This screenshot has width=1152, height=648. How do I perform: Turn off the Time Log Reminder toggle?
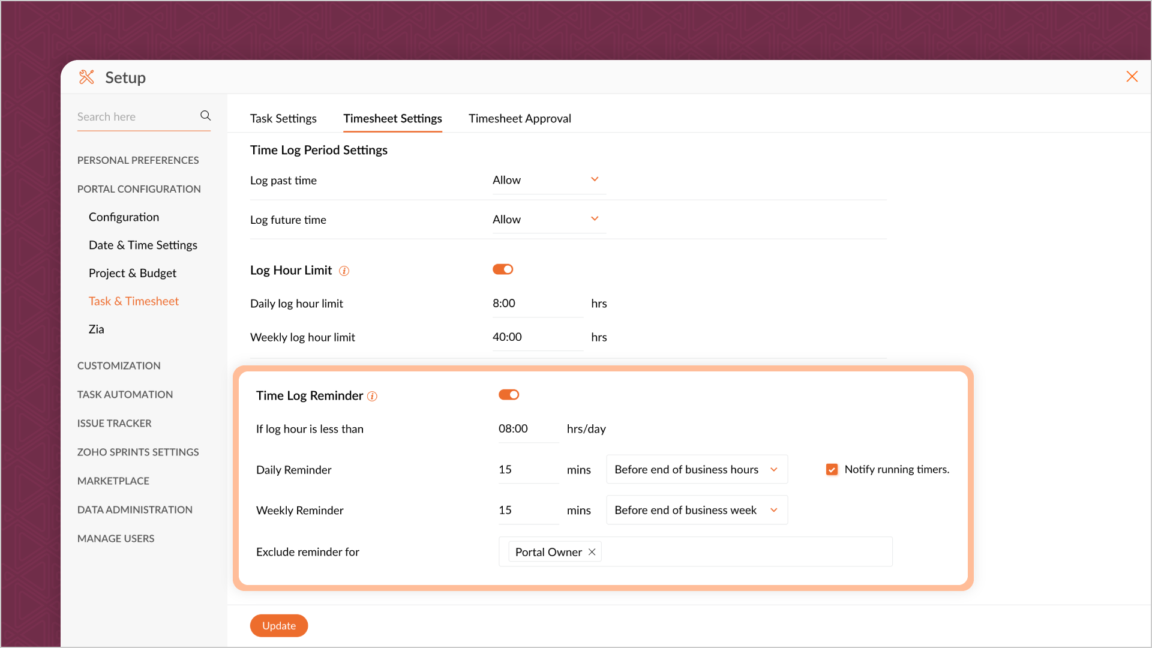[509, 395]
